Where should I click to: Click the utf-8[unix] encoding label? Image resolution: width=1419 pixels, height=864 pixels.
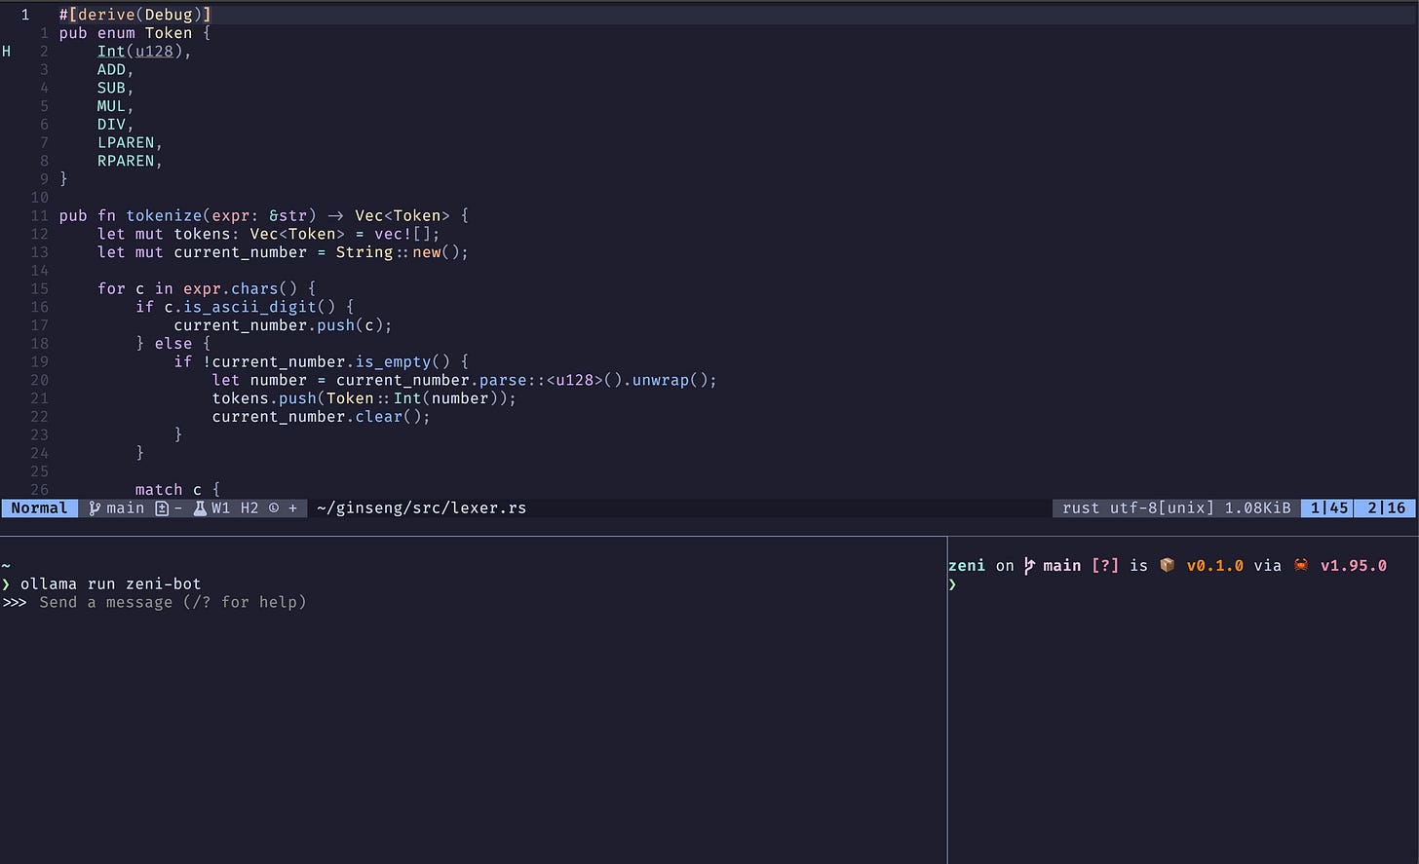(x=1162, y=508)
